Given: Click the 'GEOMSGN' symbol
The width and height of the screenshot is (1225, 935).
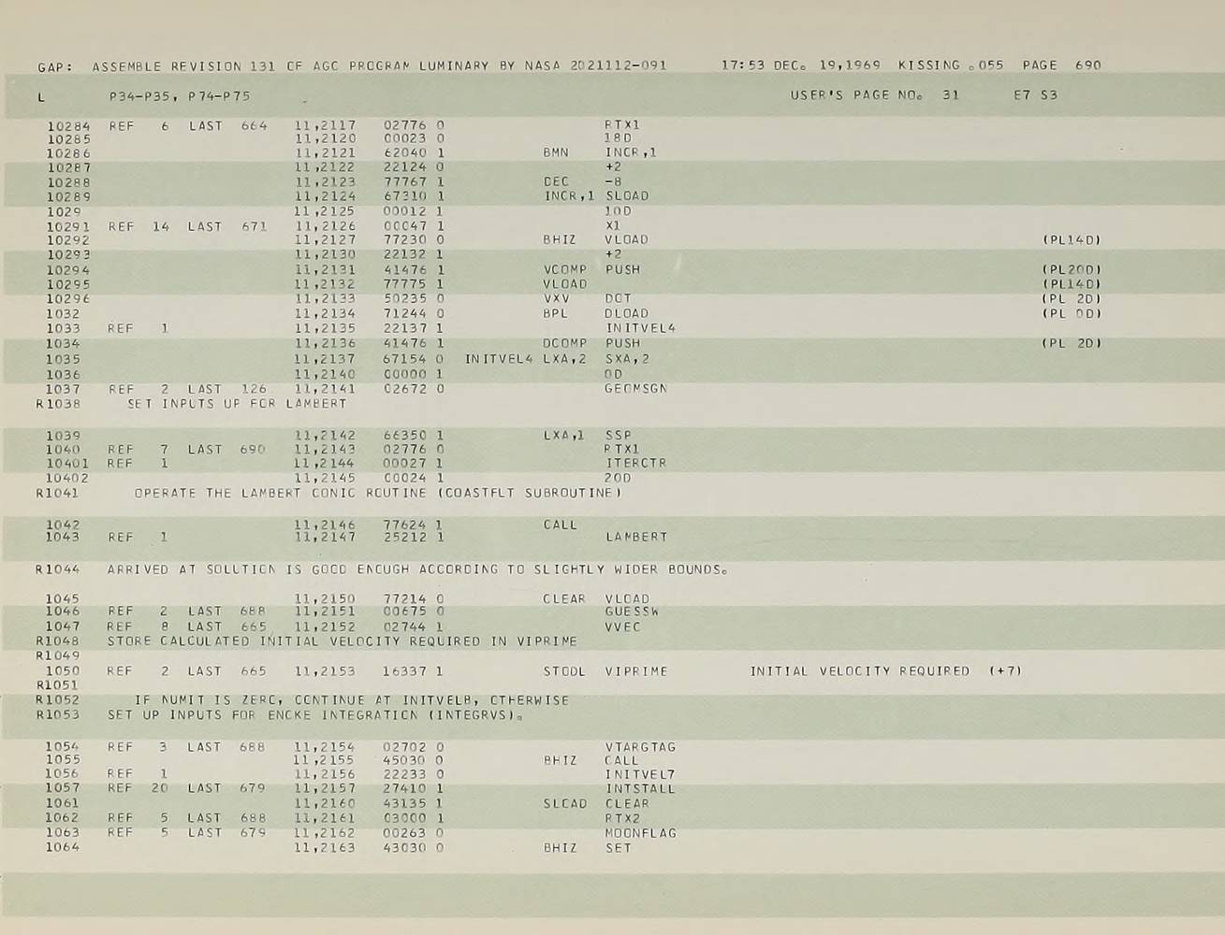Looking at the screenshot, I should click(x=635, y=388).
